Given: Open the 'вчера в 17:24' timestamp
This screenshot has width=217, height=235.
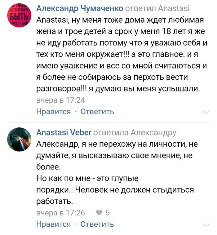Looking at the screenshot, I should pos(60,100).
